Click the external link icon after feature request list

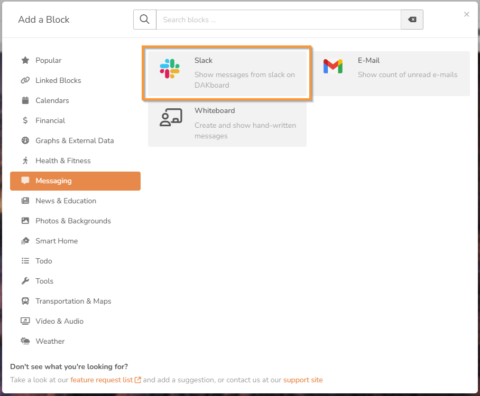point(138,380)
